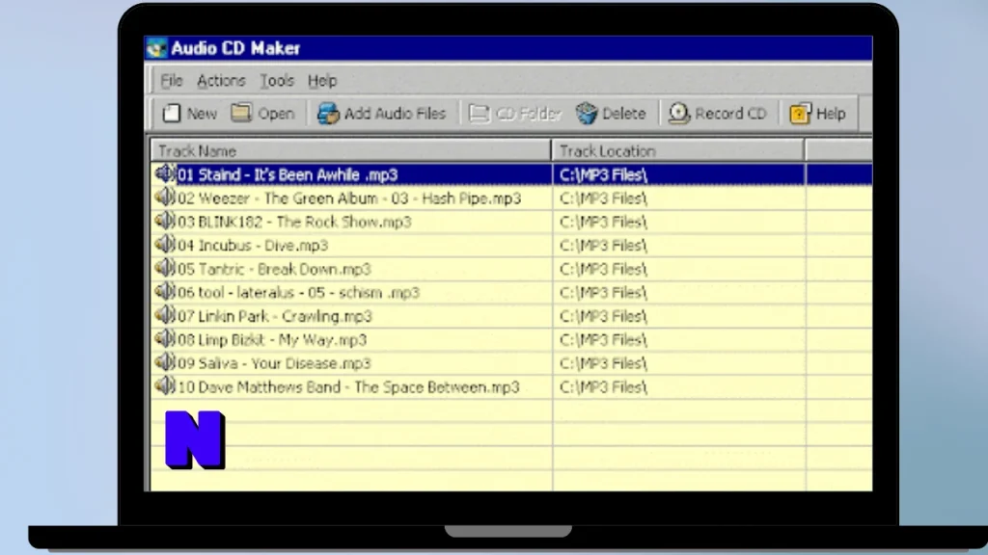Viewport: 988px width, 555px height.
Task: Click the Add Audio Files label
Action: pos(395,114)
